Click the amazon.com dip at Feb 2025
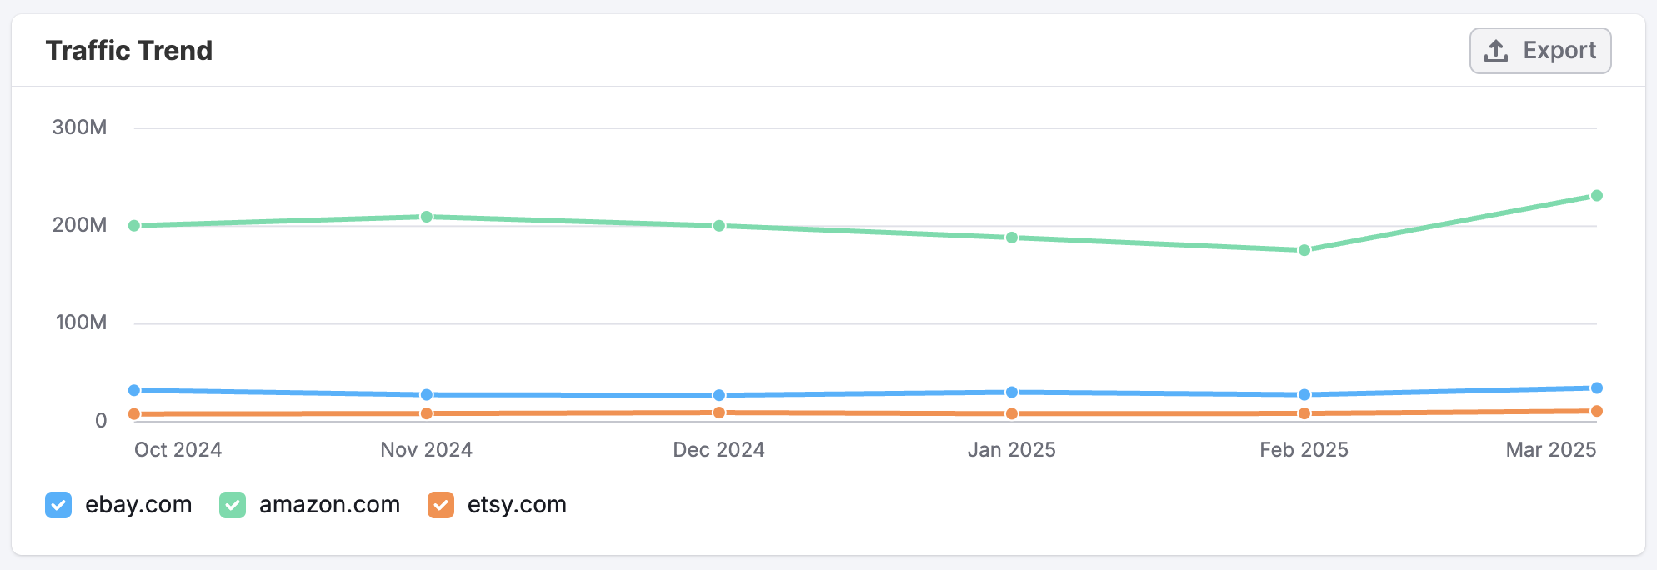This screenshot has width=1657, height=570. (1304, 249)
